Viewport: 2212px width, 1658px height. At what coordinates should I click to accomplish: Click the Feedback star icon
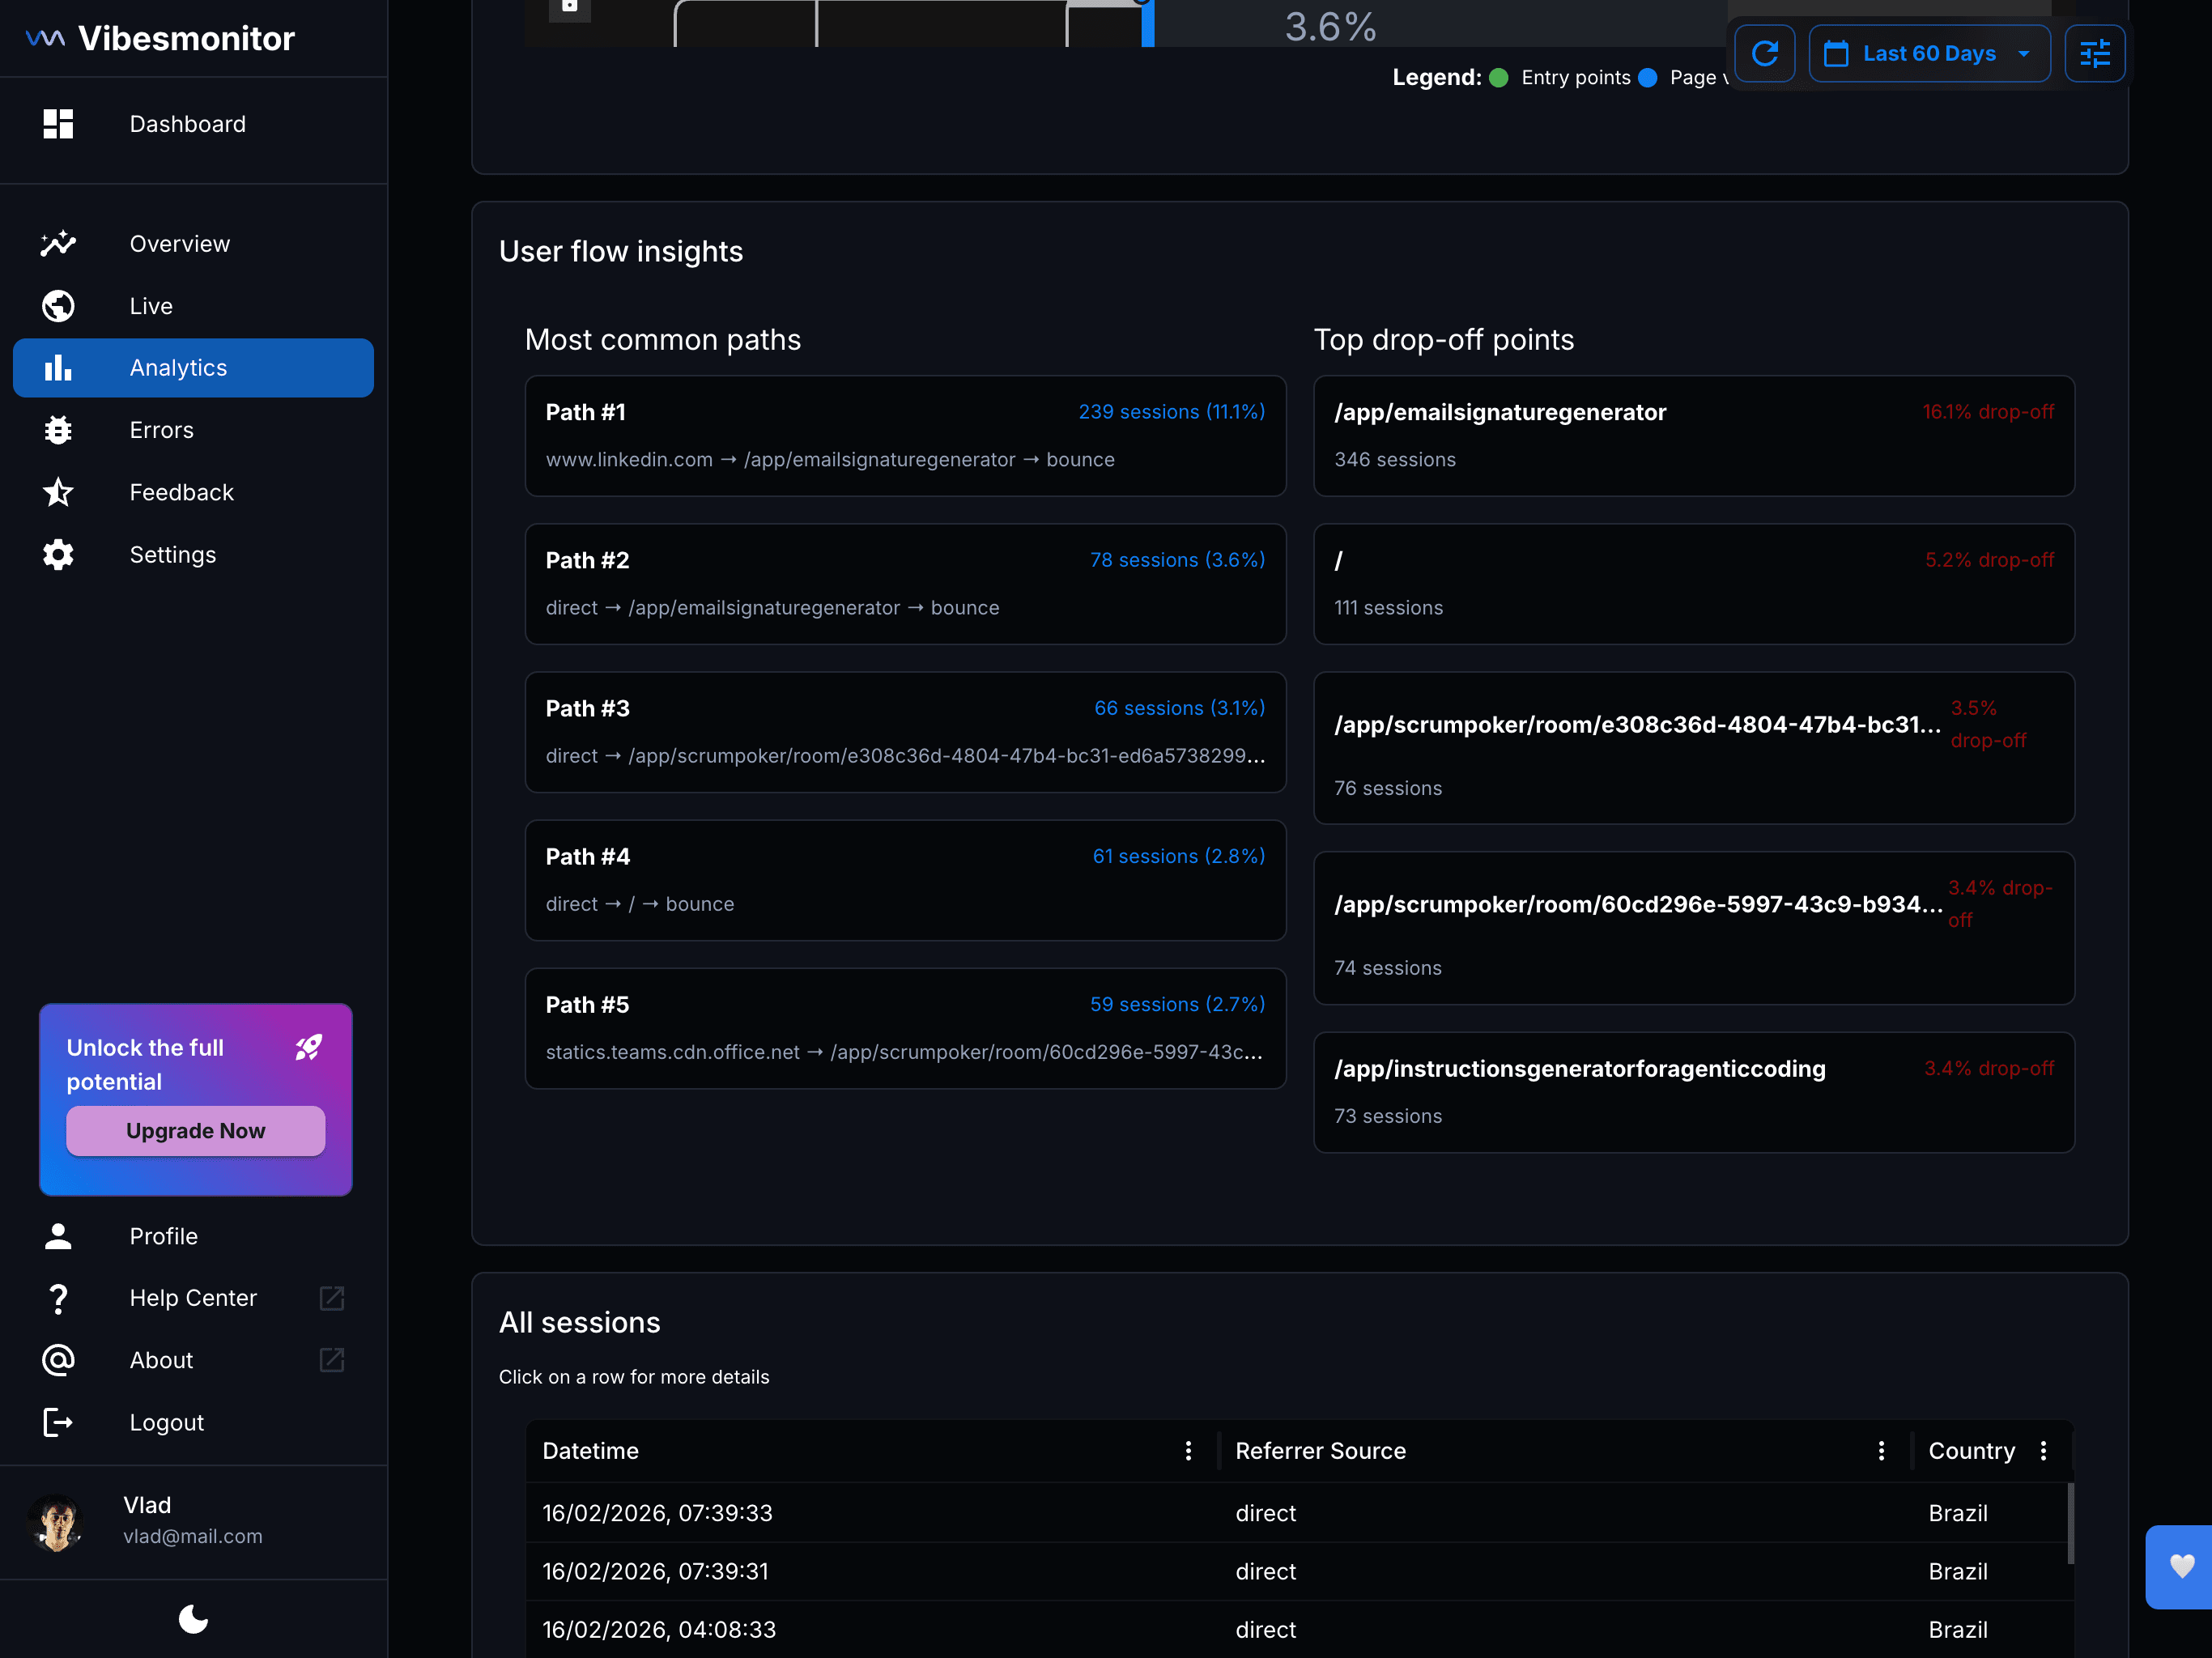(x=58, y=492)
